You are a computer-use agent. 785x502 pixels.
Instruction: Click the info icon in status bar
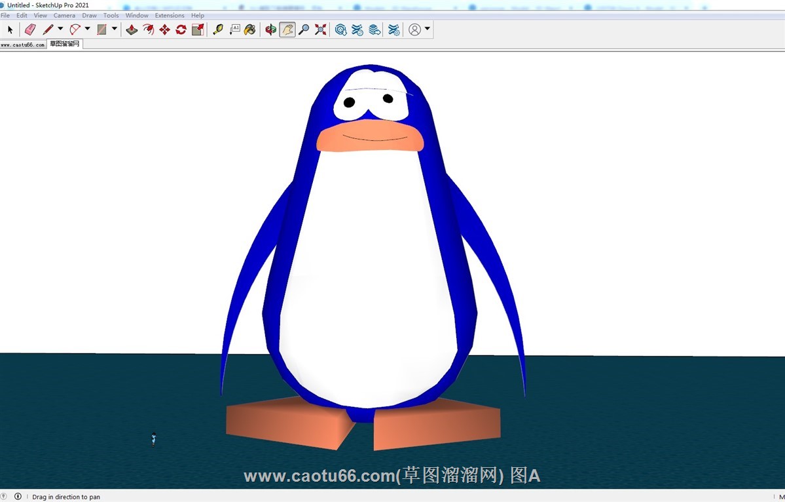[18, 497]
